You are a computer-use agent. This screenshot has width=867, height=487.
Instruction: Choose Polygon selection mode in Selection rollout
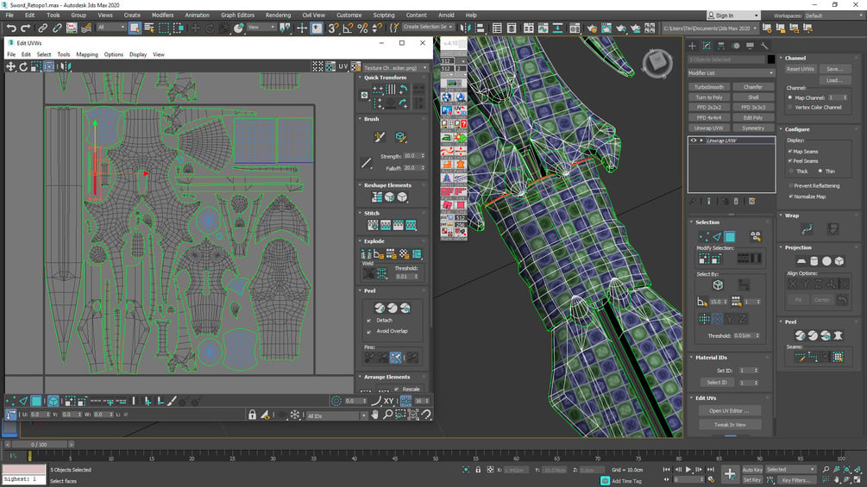tap(730, 237)
